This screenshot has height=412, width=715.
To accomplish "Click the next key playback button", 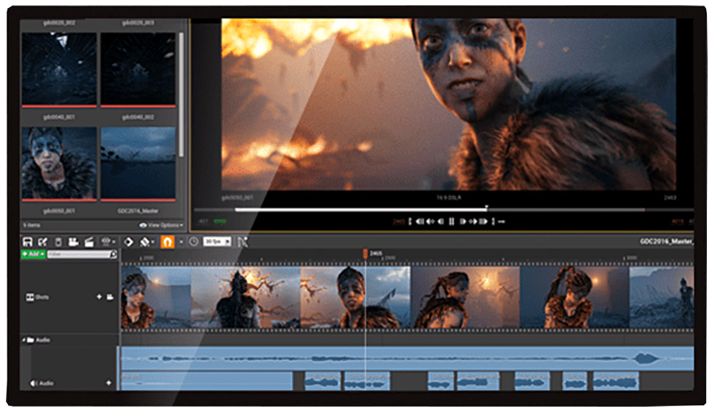I will (x=473, y=222).
